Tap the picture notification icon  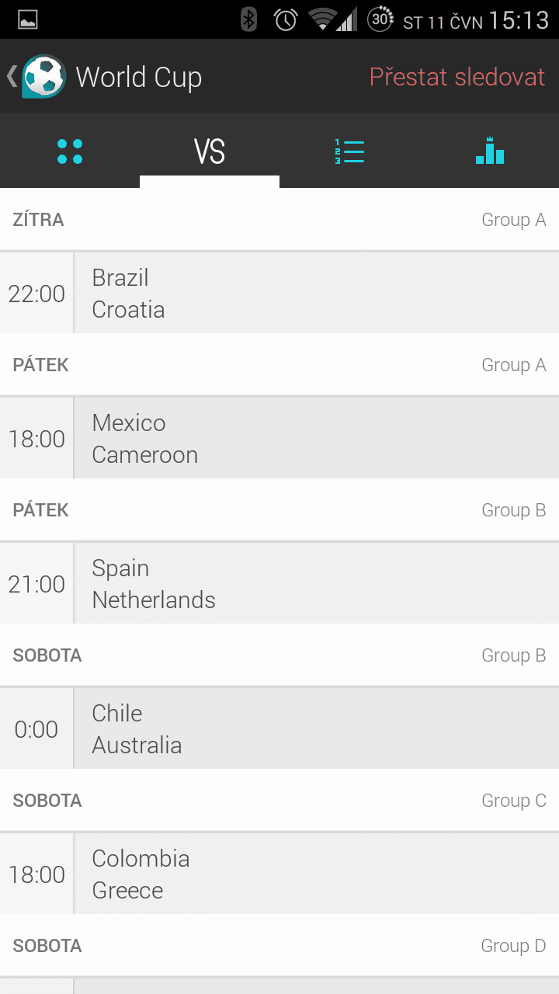click(27, 20)
